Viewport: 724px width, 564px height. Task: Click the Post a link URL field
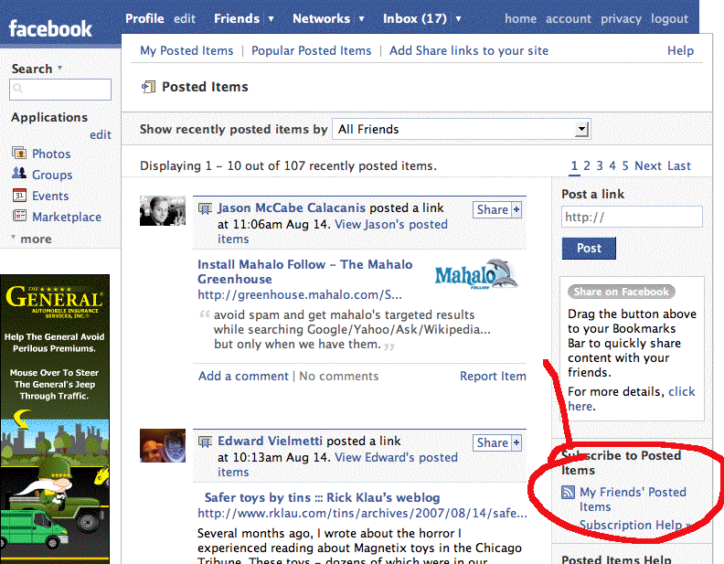(x=632, y=217)
